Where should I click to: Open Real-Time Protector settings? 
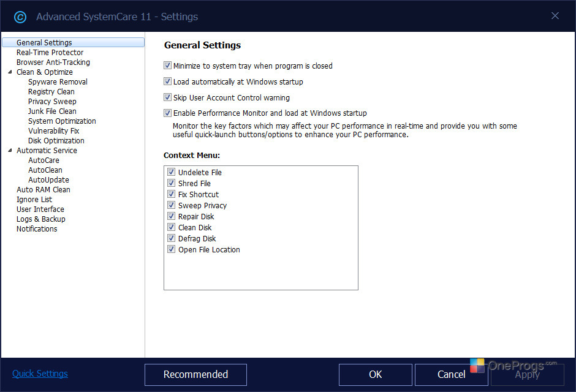point(50,53)
